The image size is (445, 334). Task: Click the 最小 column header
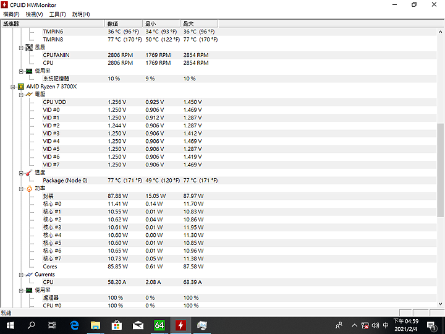pos(161,24)
